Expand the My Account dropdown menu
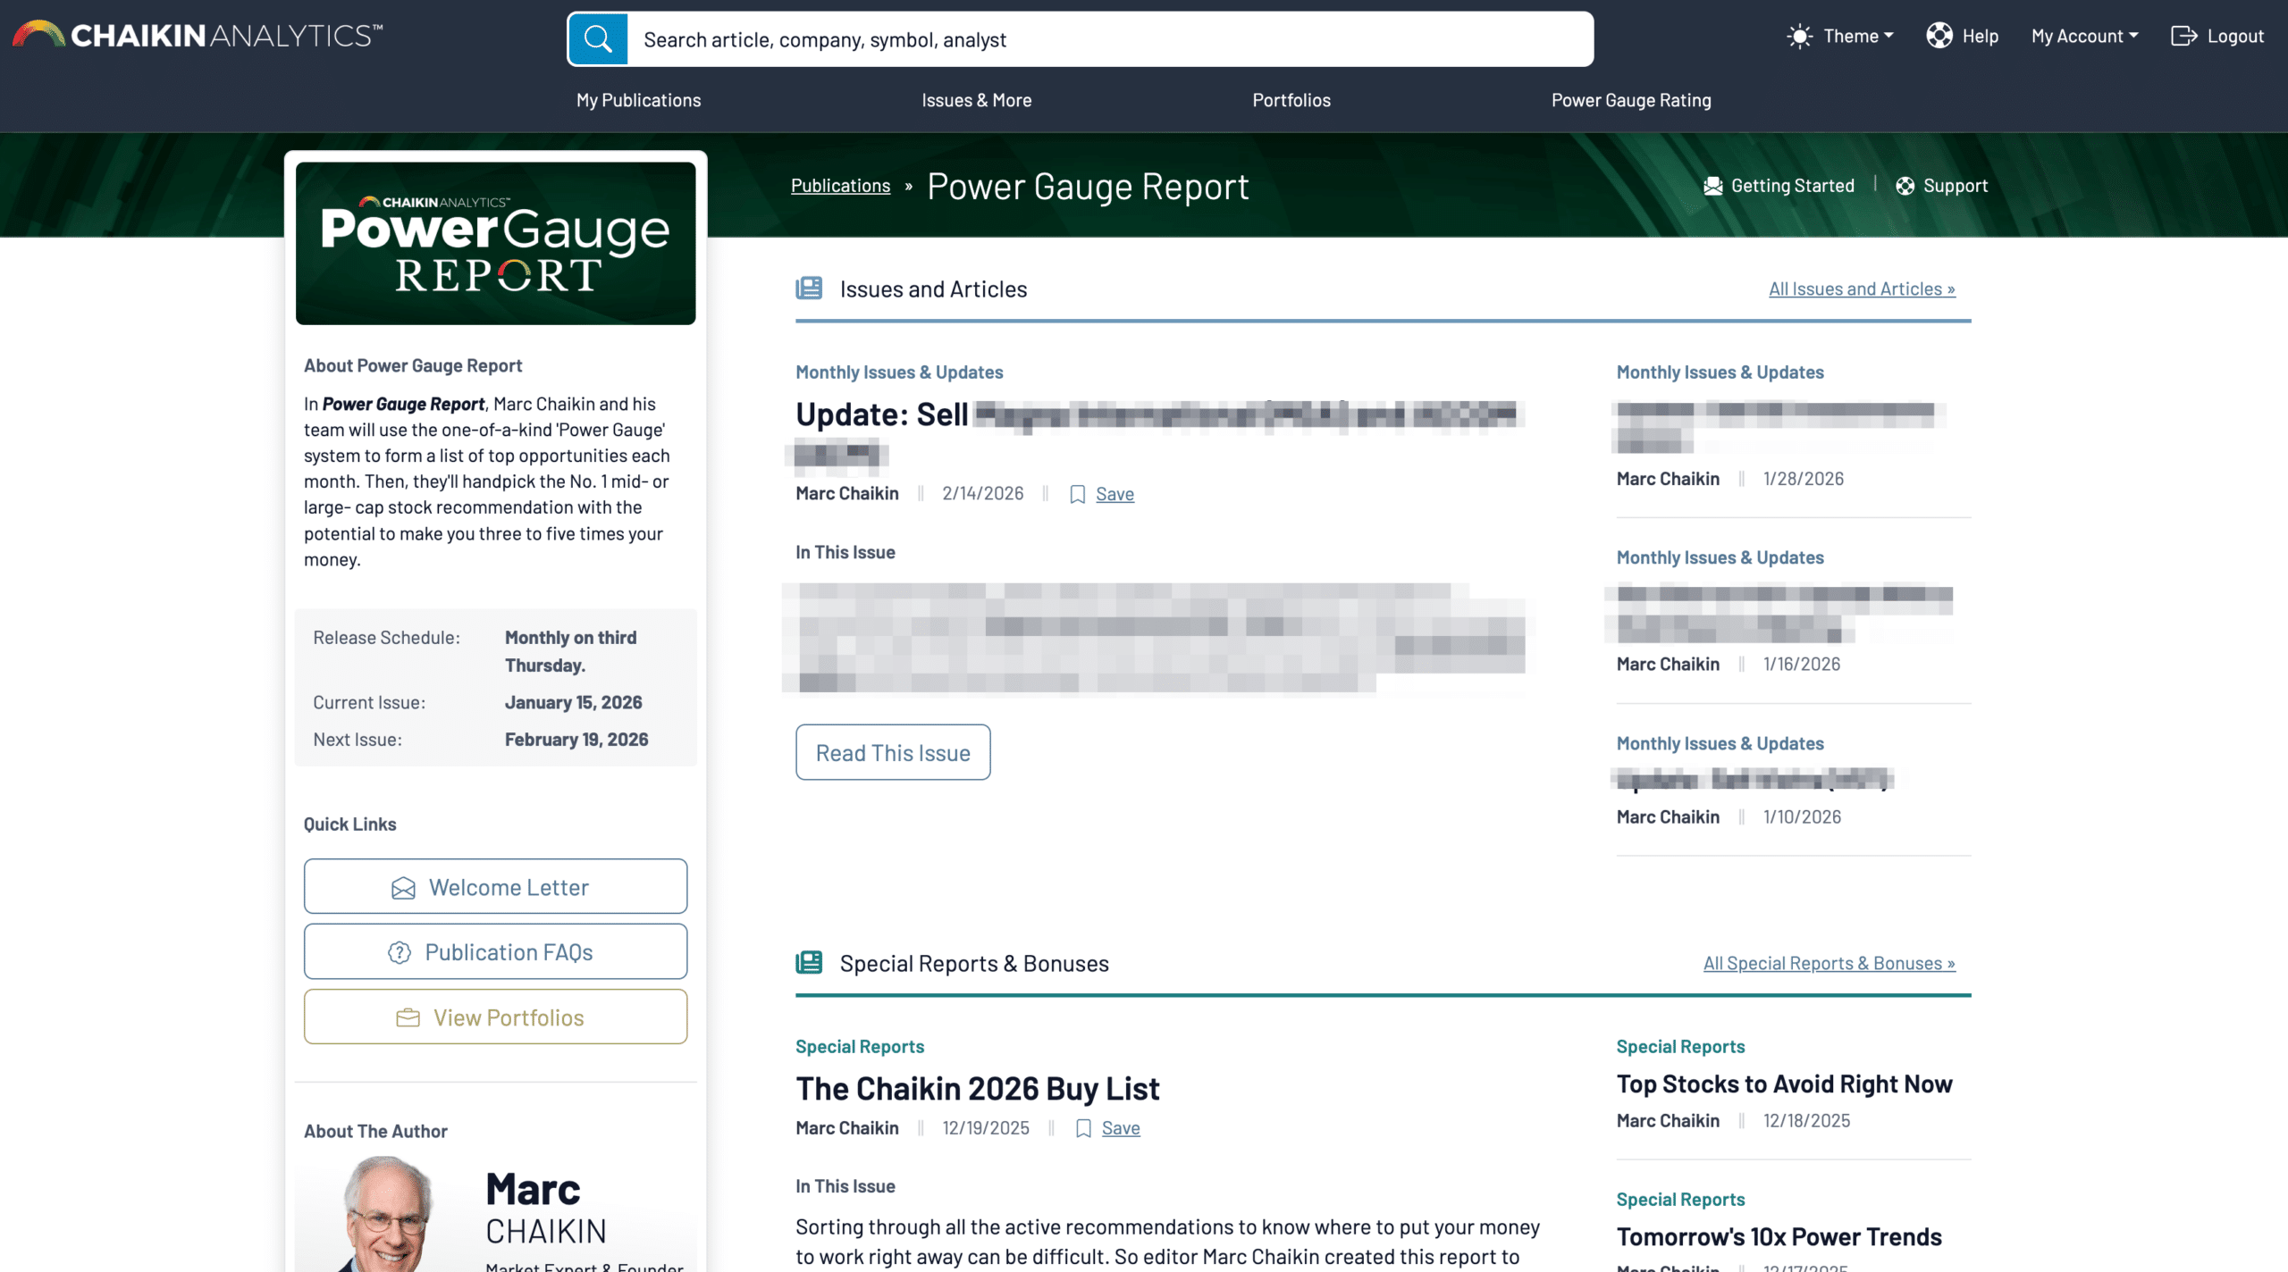 pos(2084,36)
